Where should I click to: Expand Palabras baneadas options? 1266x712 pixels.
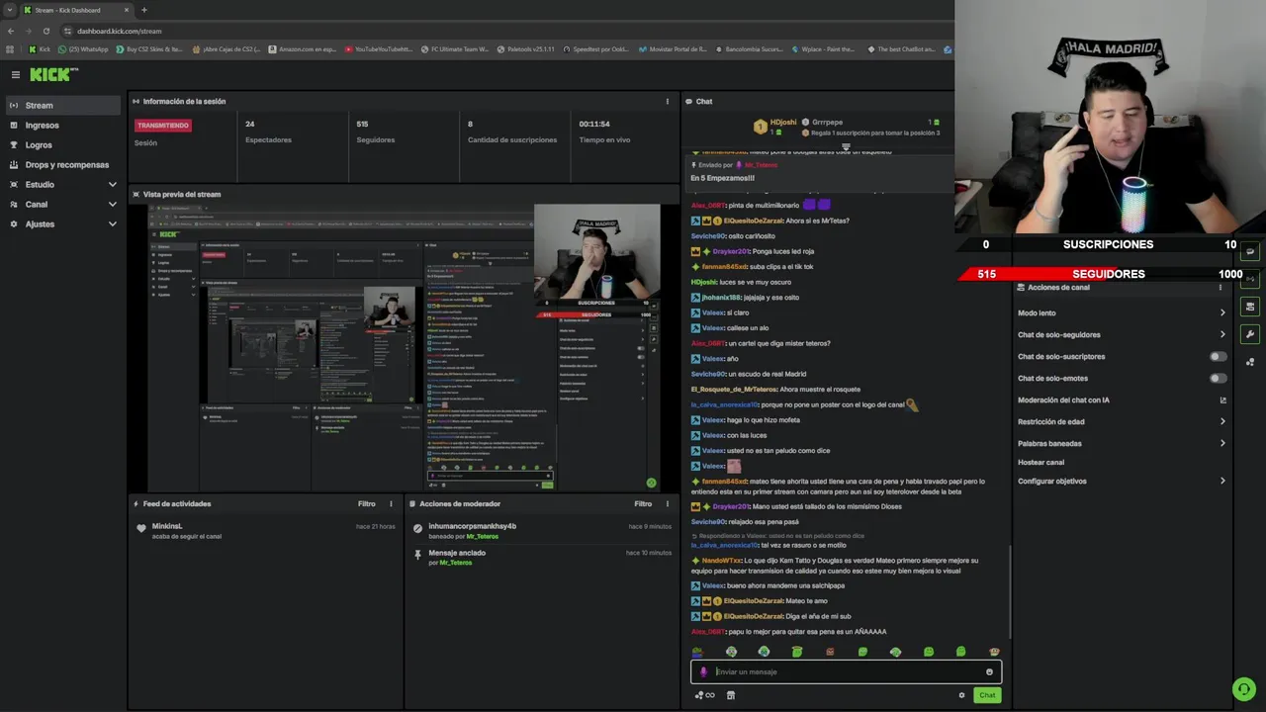click(x=1222, y=443)
